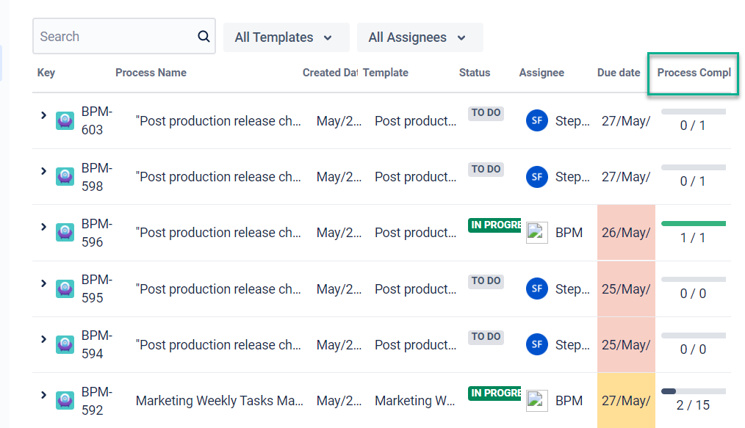Click BPM avatar image in BPM-596 row
Screen dimensions: 745x428
coord(537,233)
